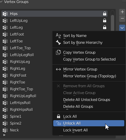This screenshot has width=126, height=140.
Task: Select the RightToe vertex group
Action: [x=27, y=82]
